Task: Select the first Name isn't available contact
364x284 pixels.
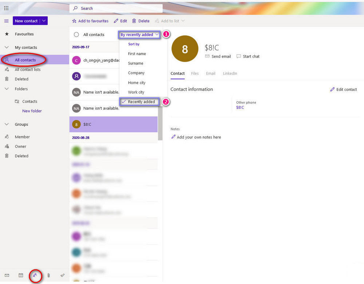Action: click(95, 92)
